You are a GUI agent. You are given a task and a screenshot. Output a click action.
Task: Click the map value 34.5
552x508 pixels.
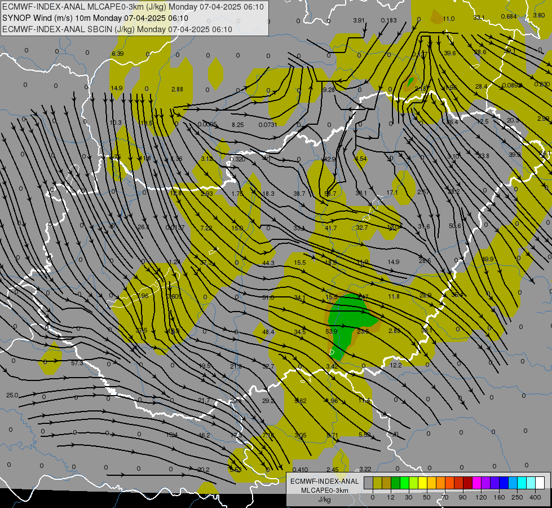pos(300,332)
